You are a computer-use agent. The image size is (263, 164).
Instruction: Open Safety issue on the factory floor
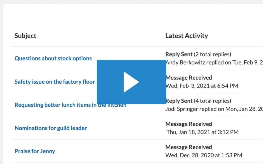click(x=55, y=82)
